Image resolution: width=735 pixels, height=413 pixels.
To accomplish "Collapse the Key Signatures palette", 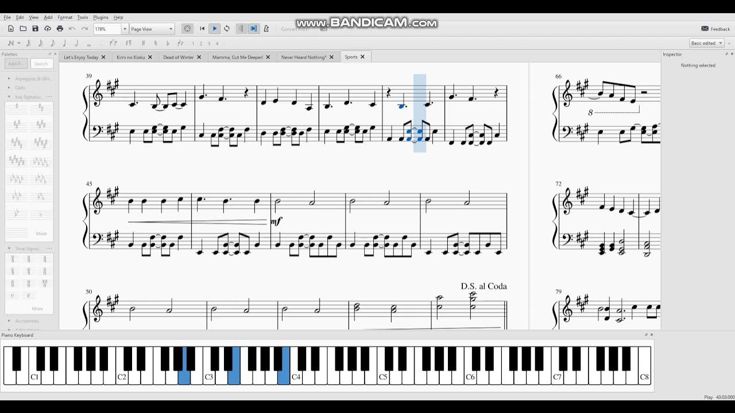I will click(x=9, y=97).
